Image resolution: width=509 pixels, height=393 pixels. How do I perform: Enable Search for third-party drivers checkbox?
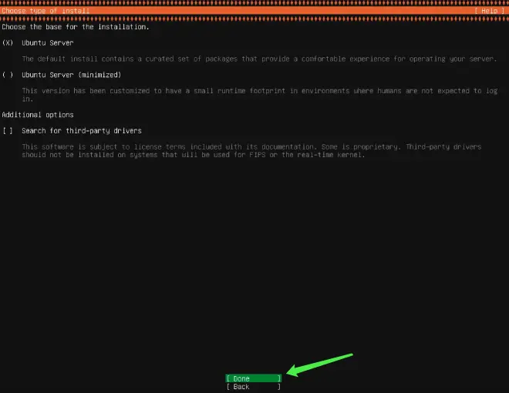click(8, 131)
